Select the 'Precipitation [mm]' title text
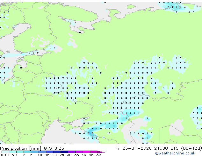The image size is (202, 156). (21, 148)
